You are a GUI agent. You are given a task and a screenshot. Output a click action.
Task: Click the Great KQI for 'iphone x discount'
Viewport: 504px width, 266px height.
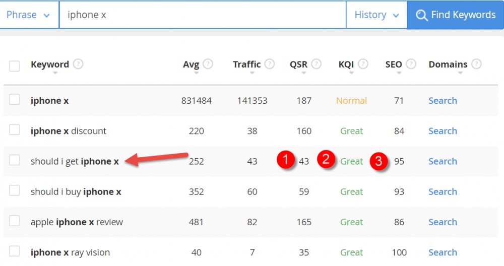pos(351,131)
